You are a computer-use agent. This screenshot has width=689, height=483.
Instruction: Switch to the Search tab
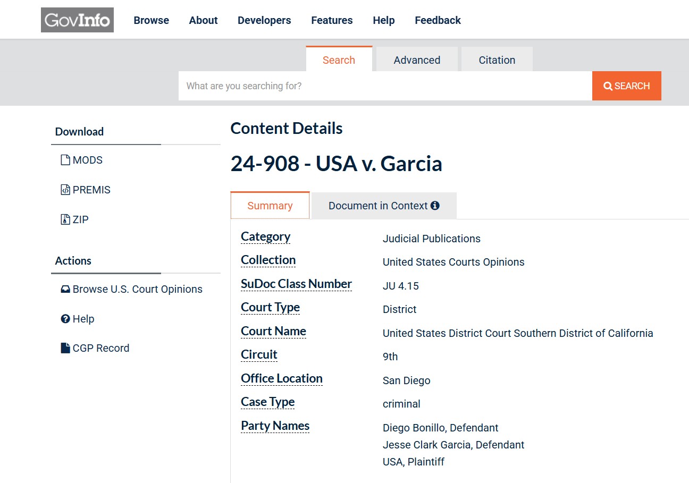(339, 59)
